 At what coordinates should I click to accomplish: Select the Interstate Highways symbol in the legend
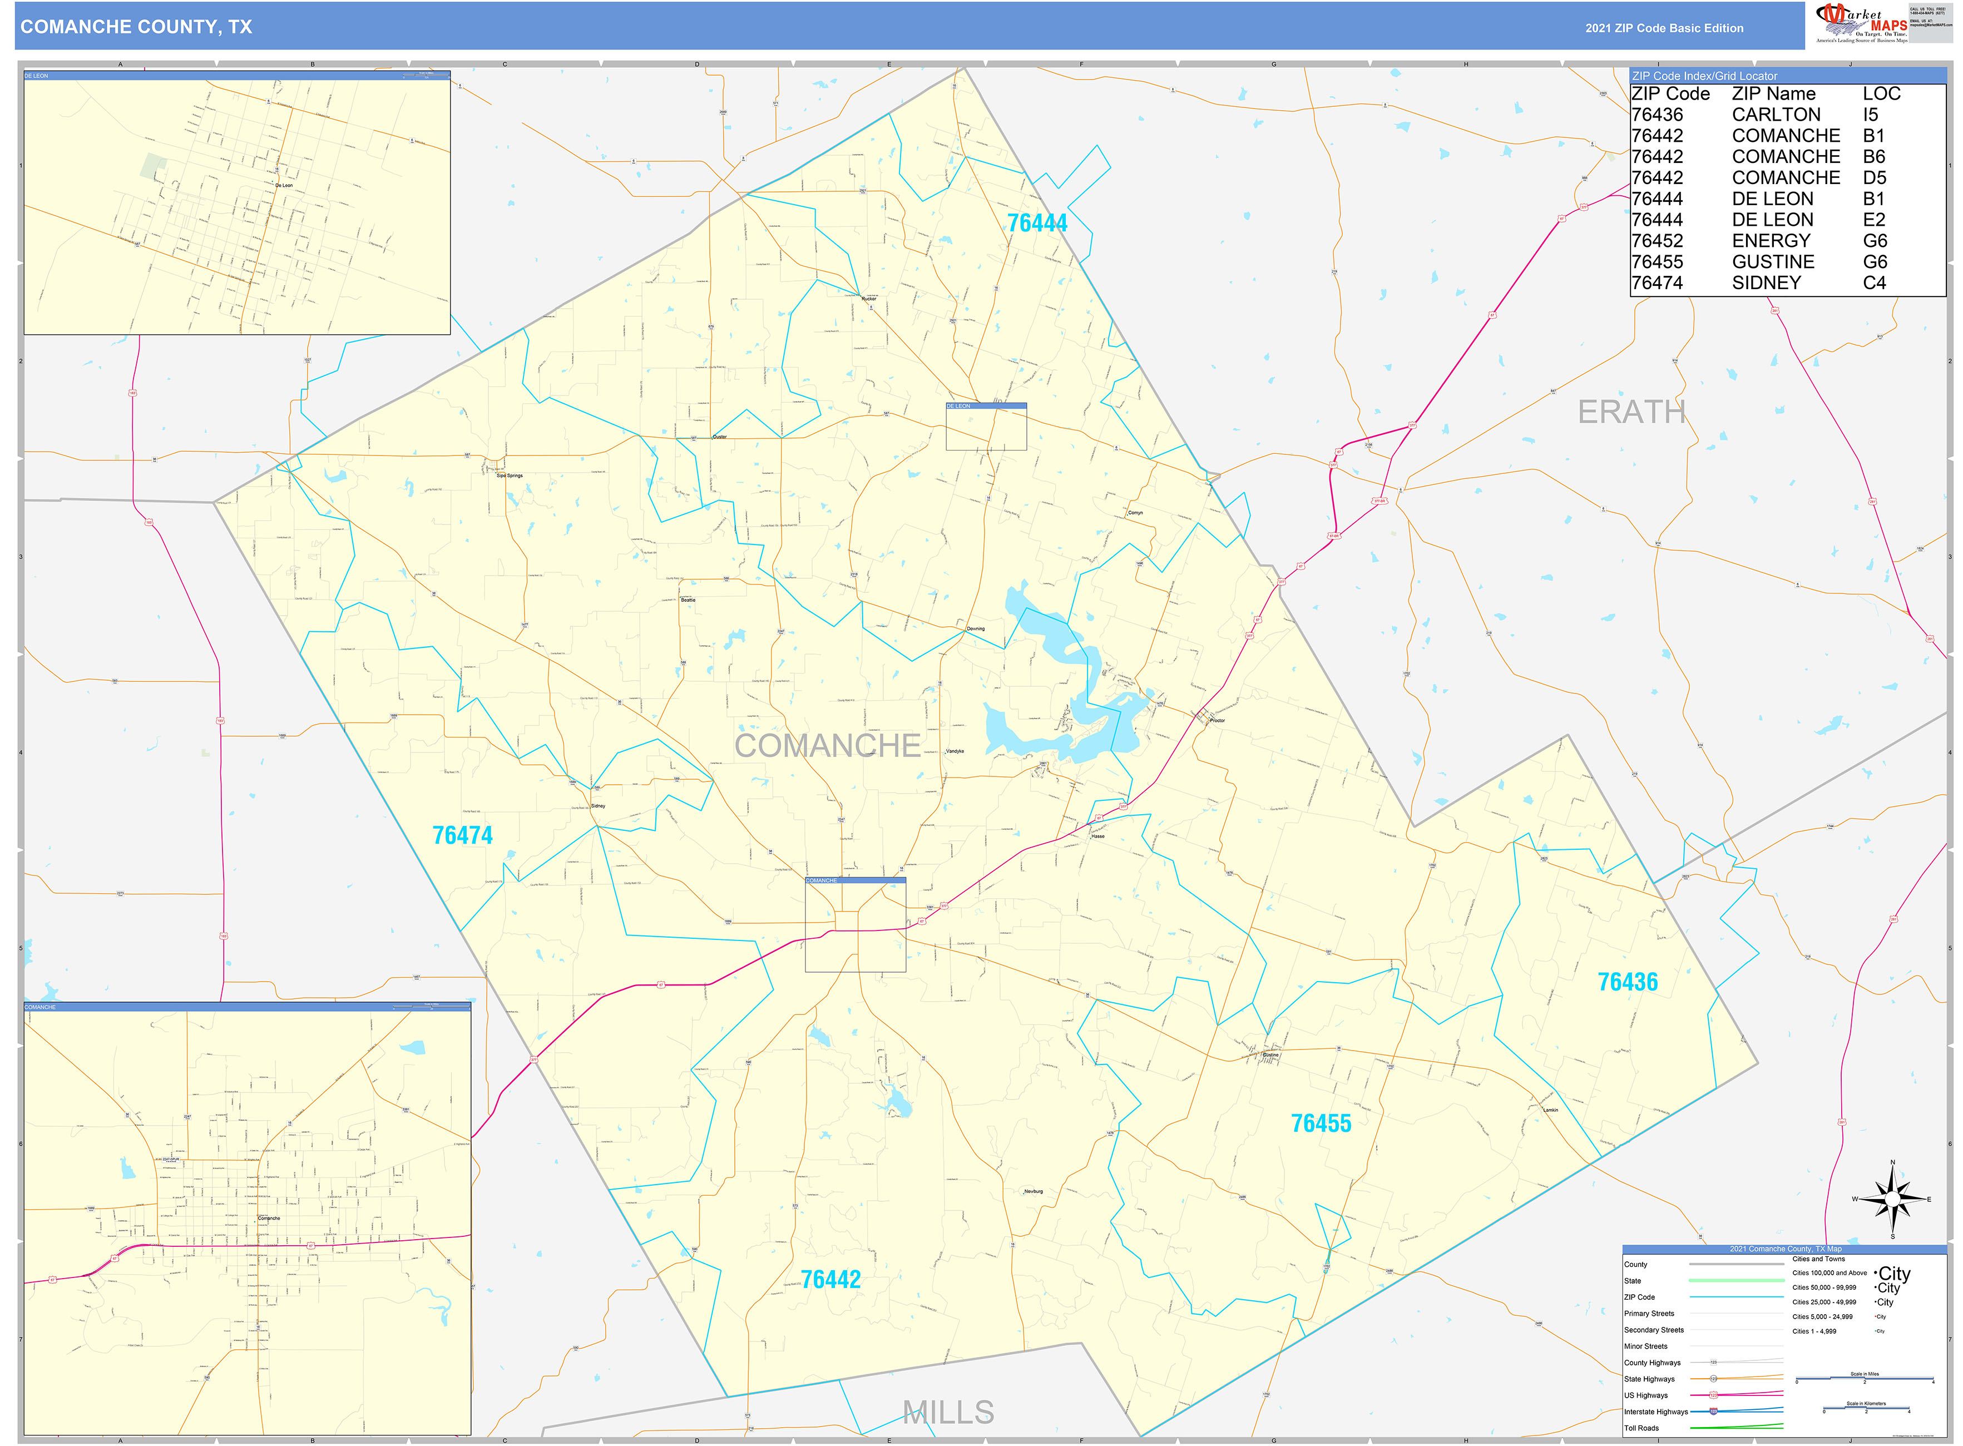point(1738,1412)
